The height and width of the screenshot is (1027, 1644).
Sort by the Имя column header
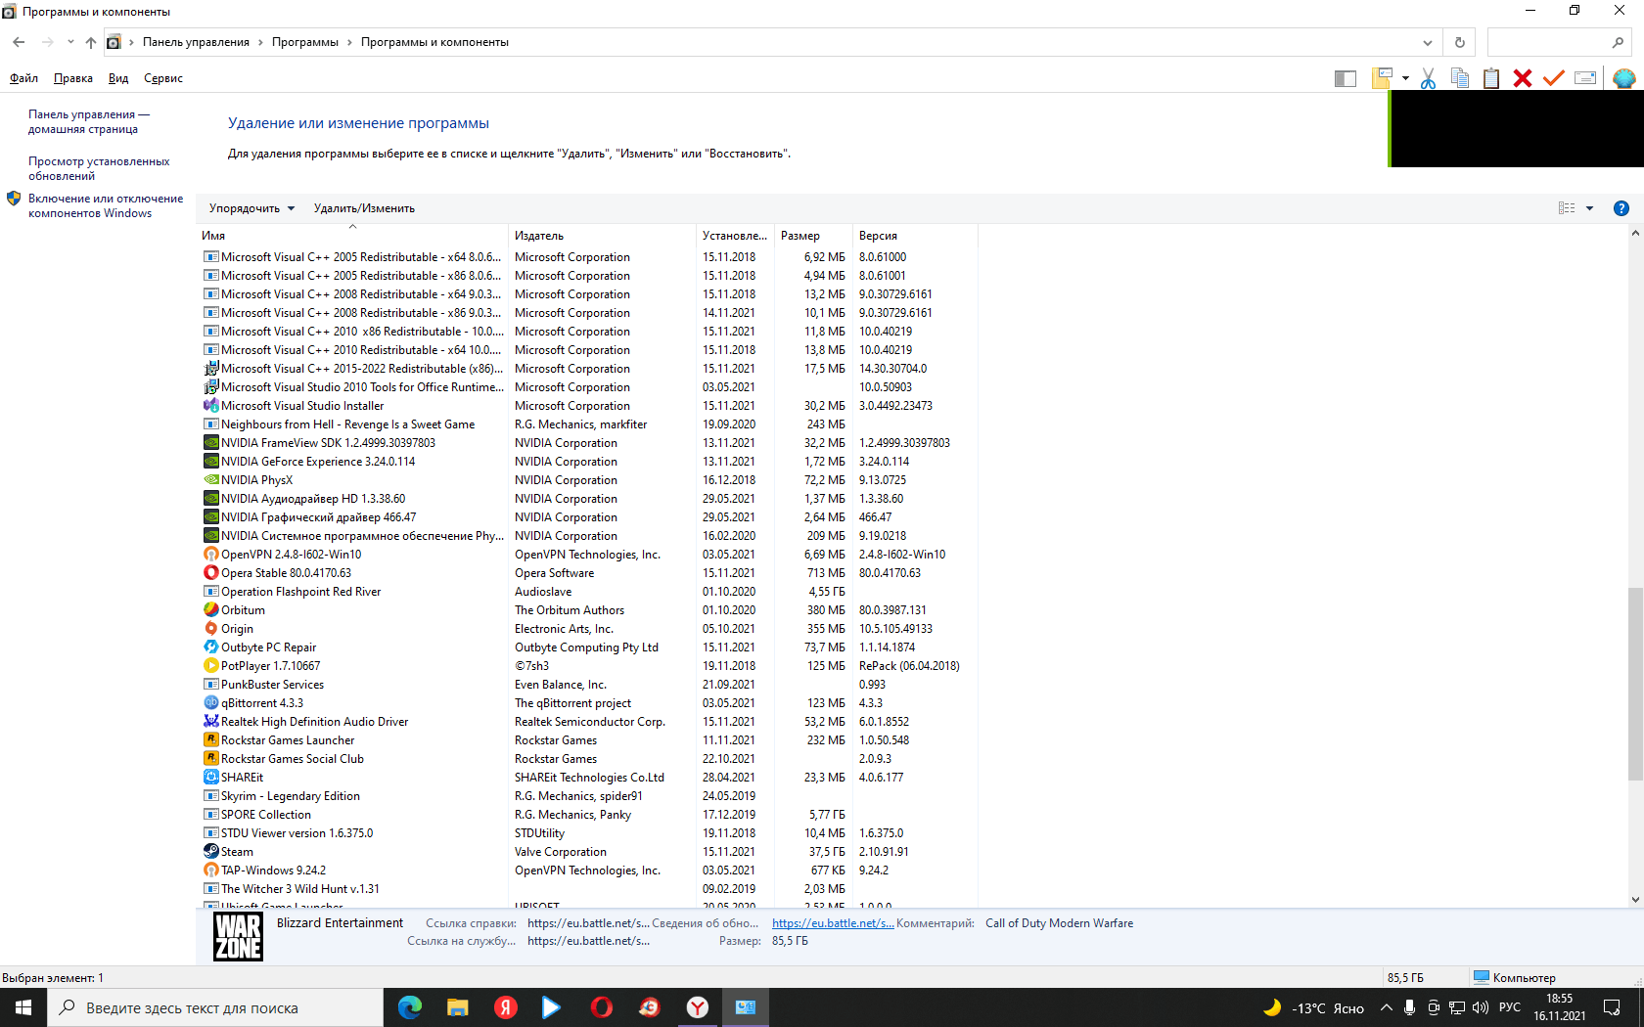coord(352,236)
